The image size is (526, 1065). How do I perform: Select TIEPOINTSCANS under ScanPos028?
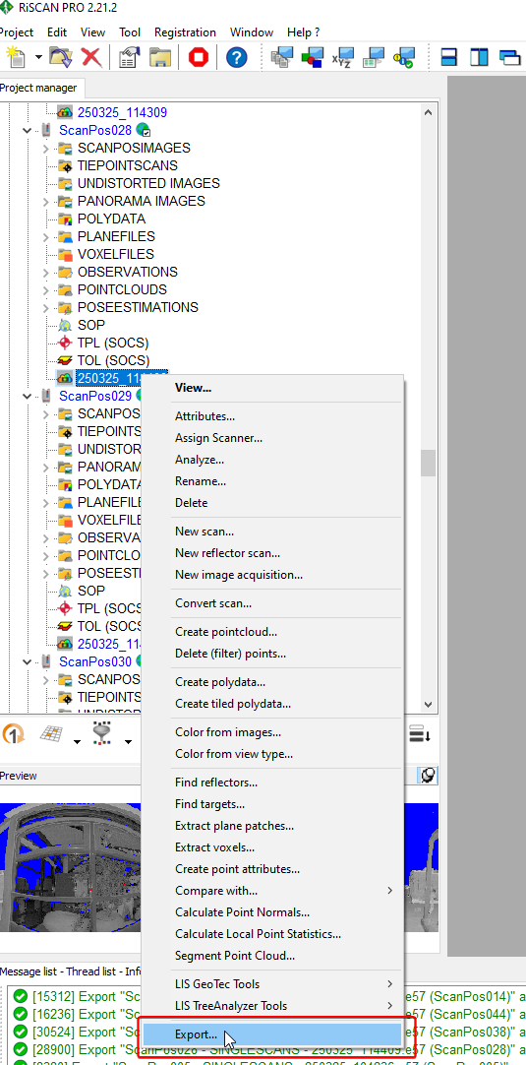(128, 165)
